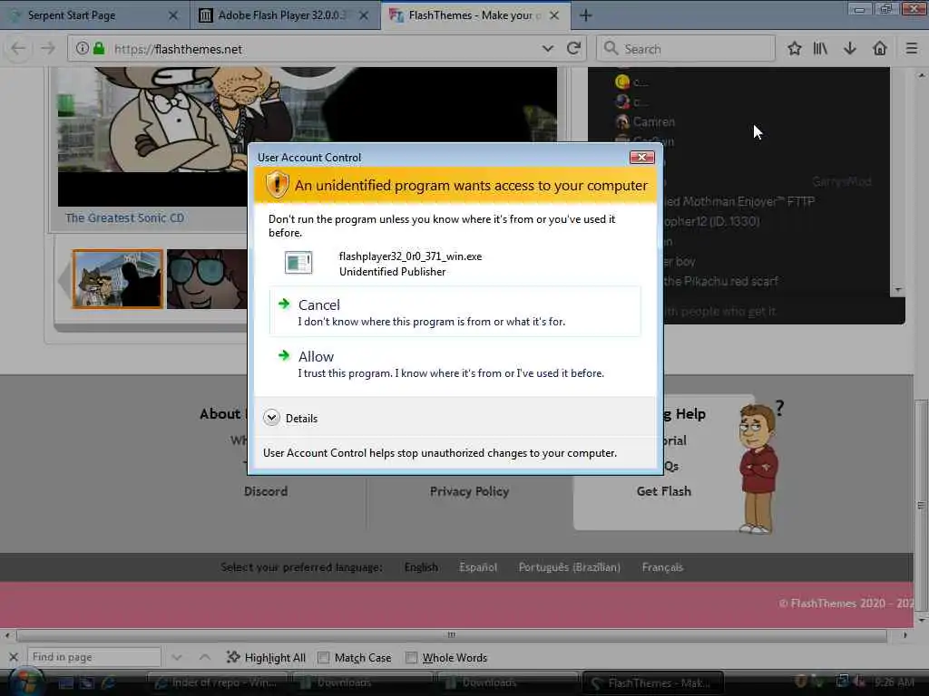Click find previous up arrow
This screenshot has width=929, height=696.
pos(205,657)
